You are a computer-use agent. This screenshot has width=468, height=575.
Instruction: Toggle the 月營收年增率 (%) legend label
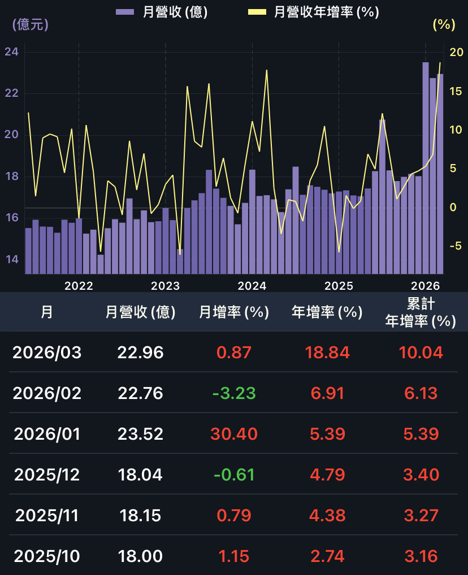coord(326,12)
